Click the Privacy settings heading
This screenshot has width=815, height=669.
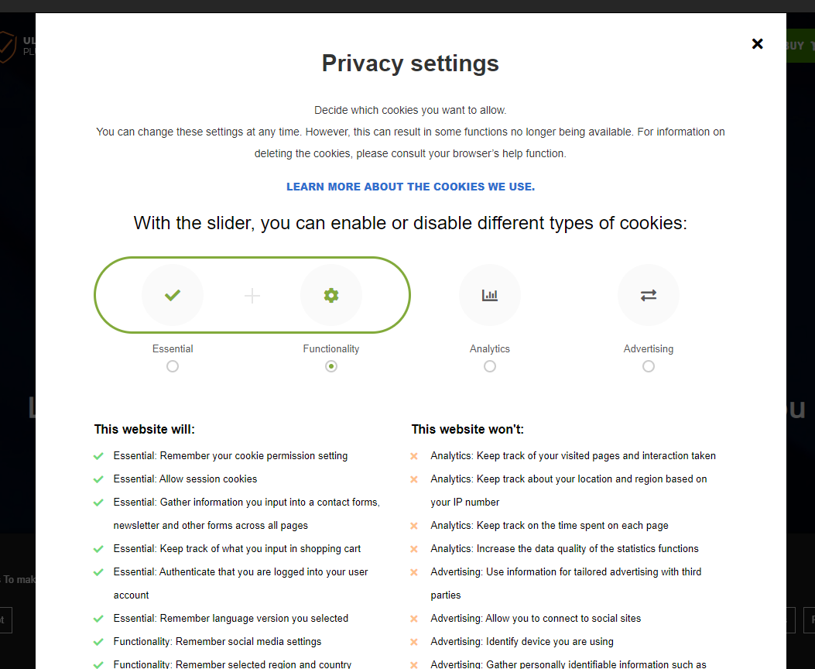(410, 63)
